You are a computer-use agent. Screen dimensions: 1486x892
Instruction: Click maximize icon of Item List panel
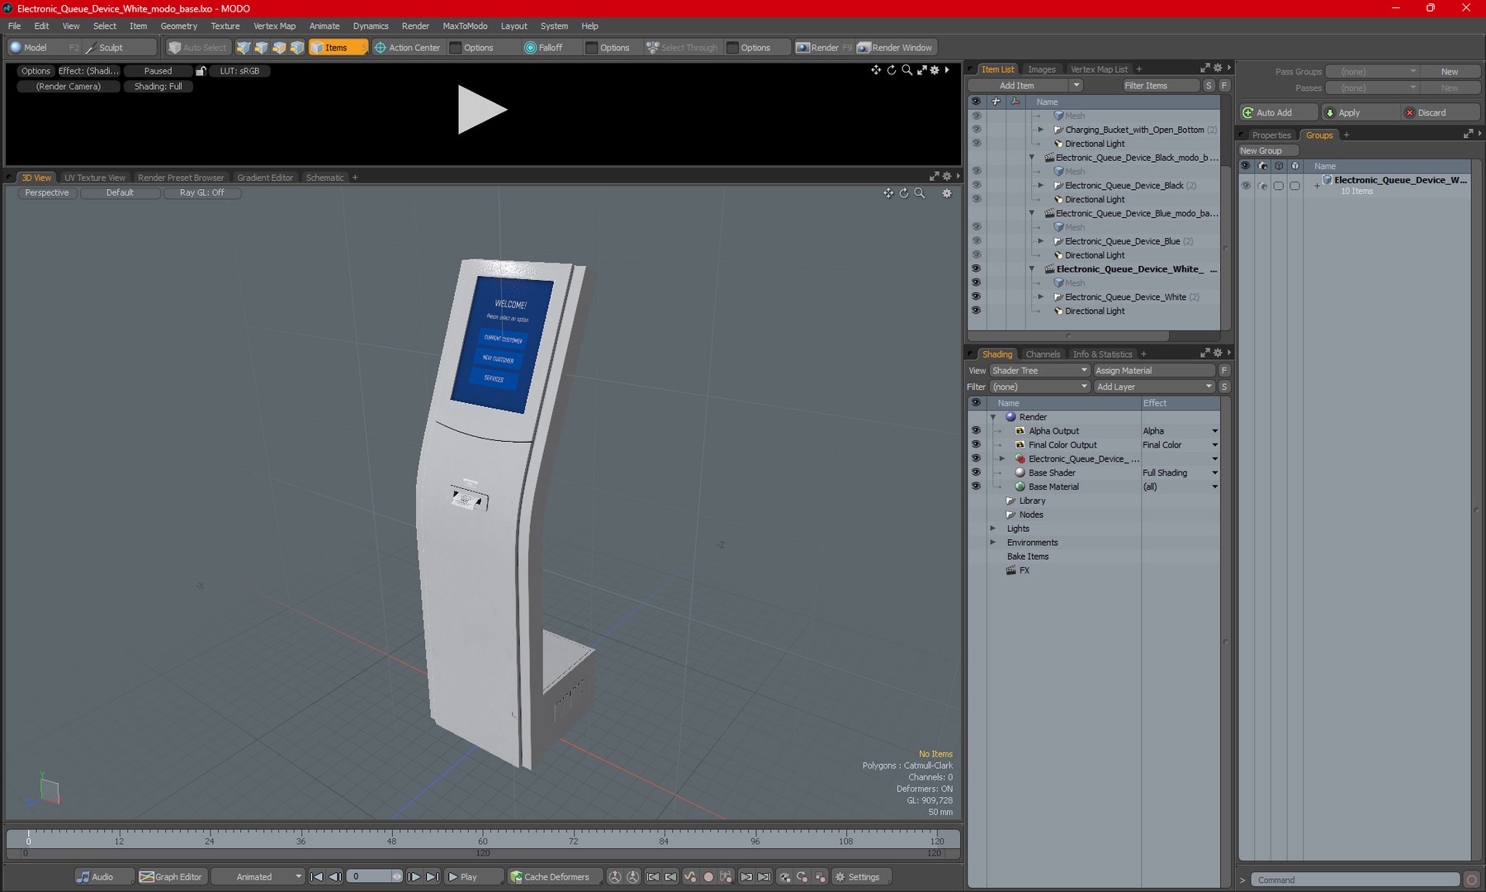point(1204,69)
